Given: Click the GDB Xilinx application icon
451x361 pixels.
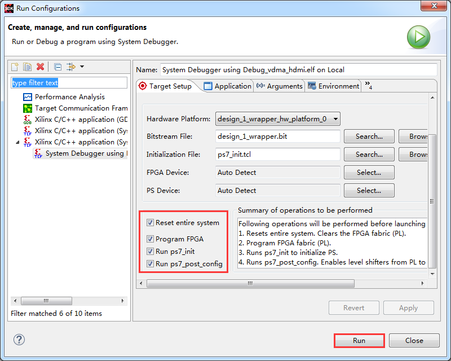Looking at the screenshot, I should (28, 120).
